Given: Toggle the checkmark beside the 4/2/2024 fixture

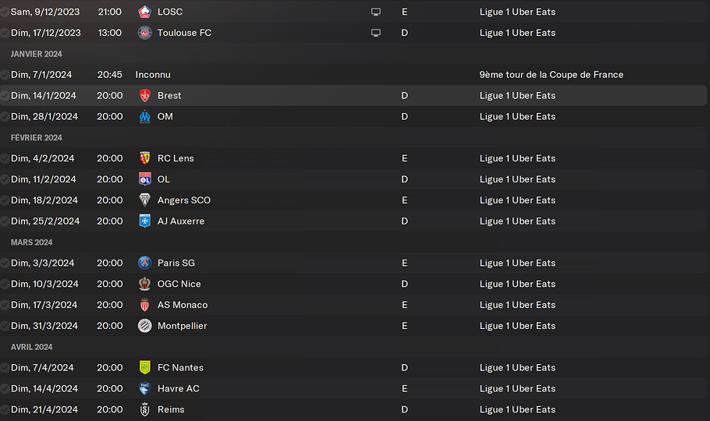Looking at the screenshot, I should 5,158.
